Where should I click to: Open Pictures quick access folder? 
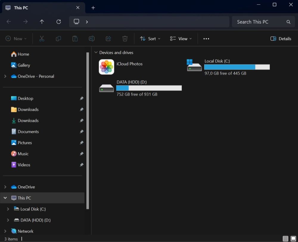[x=21, y=143]
